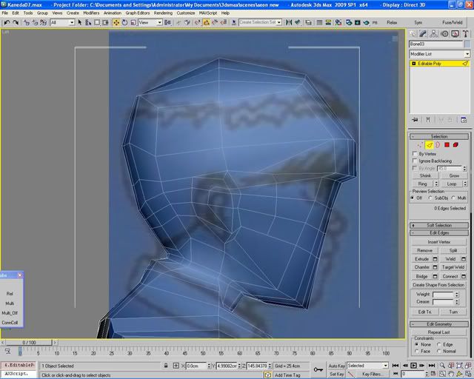Screen dimensions: 474x379
Task: Enable the By Vertex checkbox
Action: click(414, 153)
